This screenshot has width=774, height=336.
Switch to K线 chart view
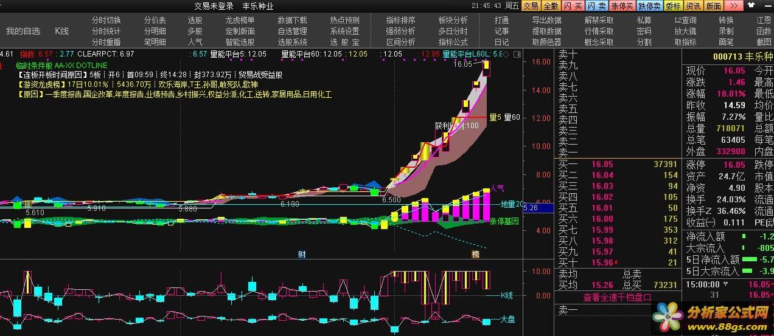click(61, 30)
